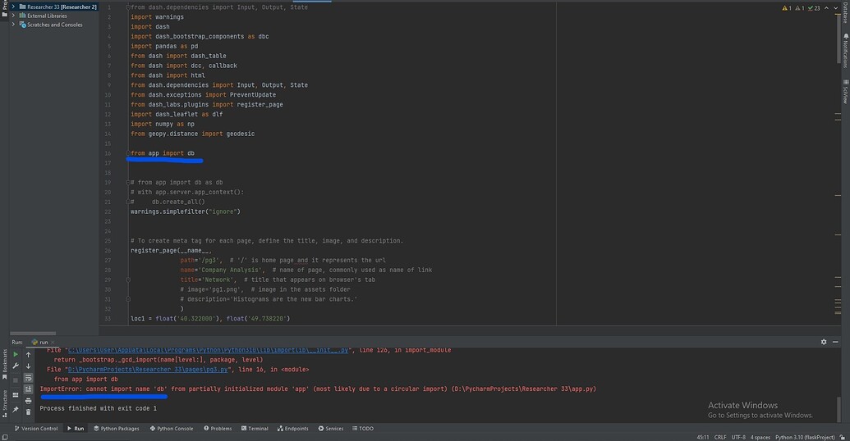
Task: Click yellow warning count indicator
Action: coord(787,8)
